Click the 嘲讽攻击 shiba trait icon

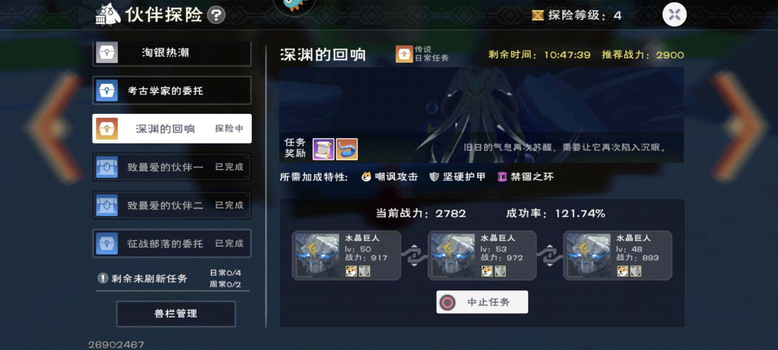366,177
